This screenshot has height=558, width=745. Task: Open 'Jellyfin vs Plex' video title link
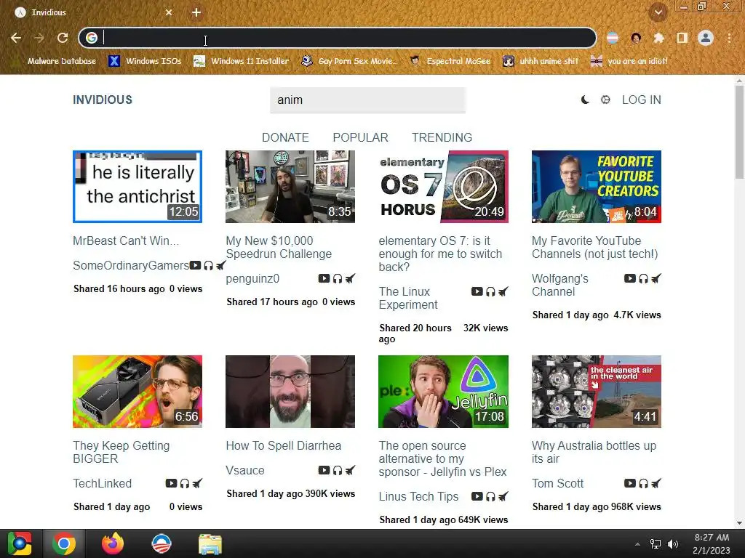pos(443,459)
